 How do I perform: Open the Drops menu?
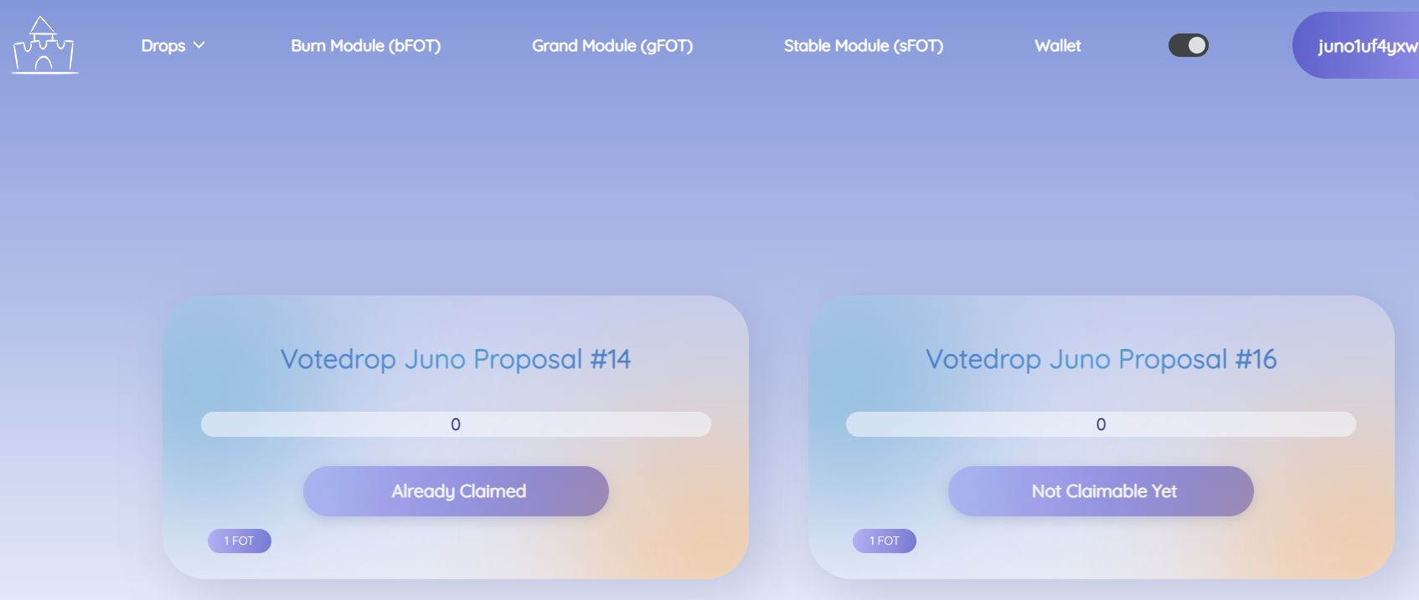point(173,45)
